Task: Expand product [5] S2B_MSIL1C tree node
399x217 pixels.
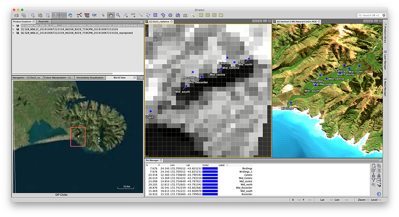Action: click(x=14, y=29)
